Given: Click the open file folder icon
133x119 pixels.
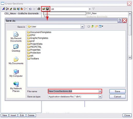Looking at the screenshot, I should [44, 9].
